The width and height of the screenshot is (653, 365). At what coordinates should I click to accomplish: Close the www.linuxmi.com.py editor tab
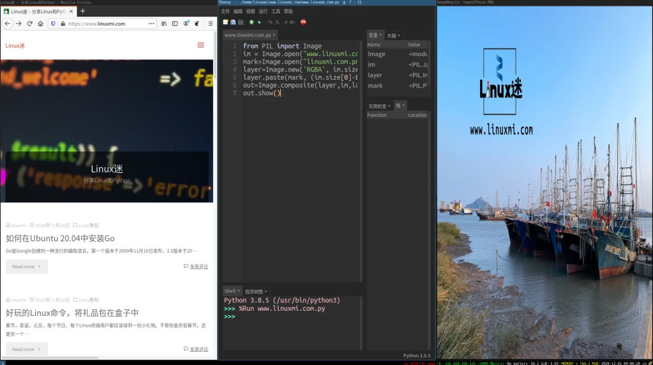click(x=274, y=35)
